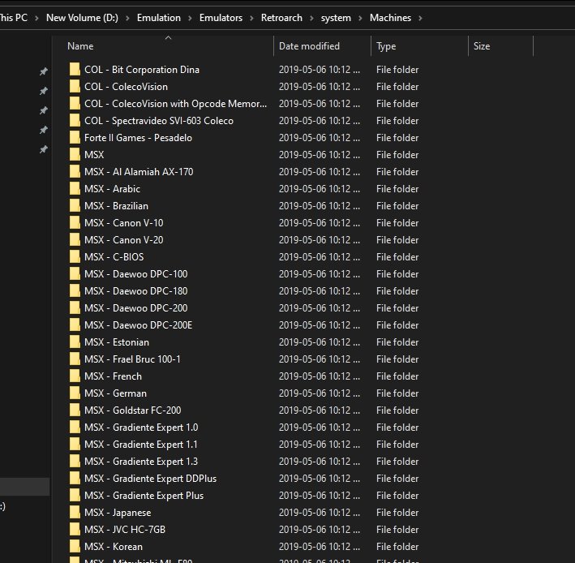The height and width of the screenshot is (563, 575).
Task: Select the MSX - Gradiente Expert Plus folder name
Action: 144,495
